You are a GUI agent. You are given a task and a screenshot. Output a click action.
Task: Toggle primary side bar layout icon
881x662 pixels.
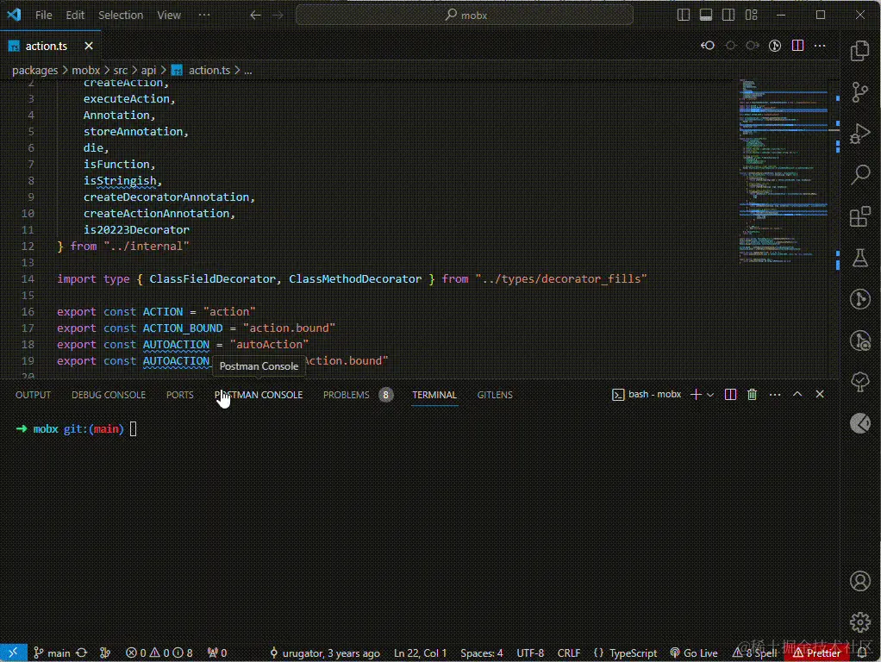684,16
